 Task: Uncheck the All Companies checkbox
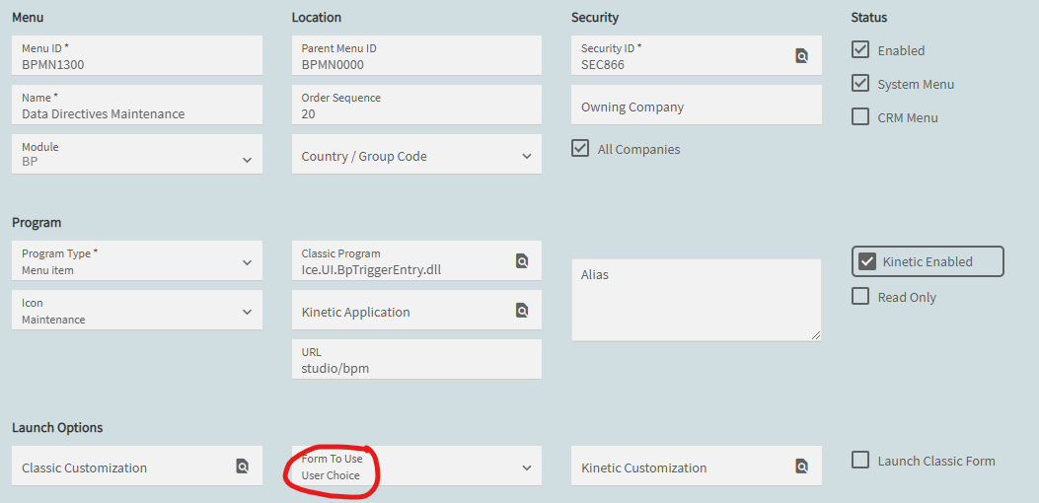point(580,149)
